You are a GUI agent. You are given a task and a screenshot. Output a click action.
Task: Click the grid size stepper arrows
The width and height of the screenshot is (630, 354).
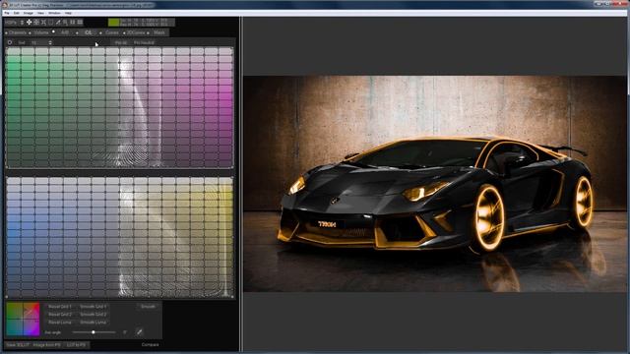(x=50, y=42)
